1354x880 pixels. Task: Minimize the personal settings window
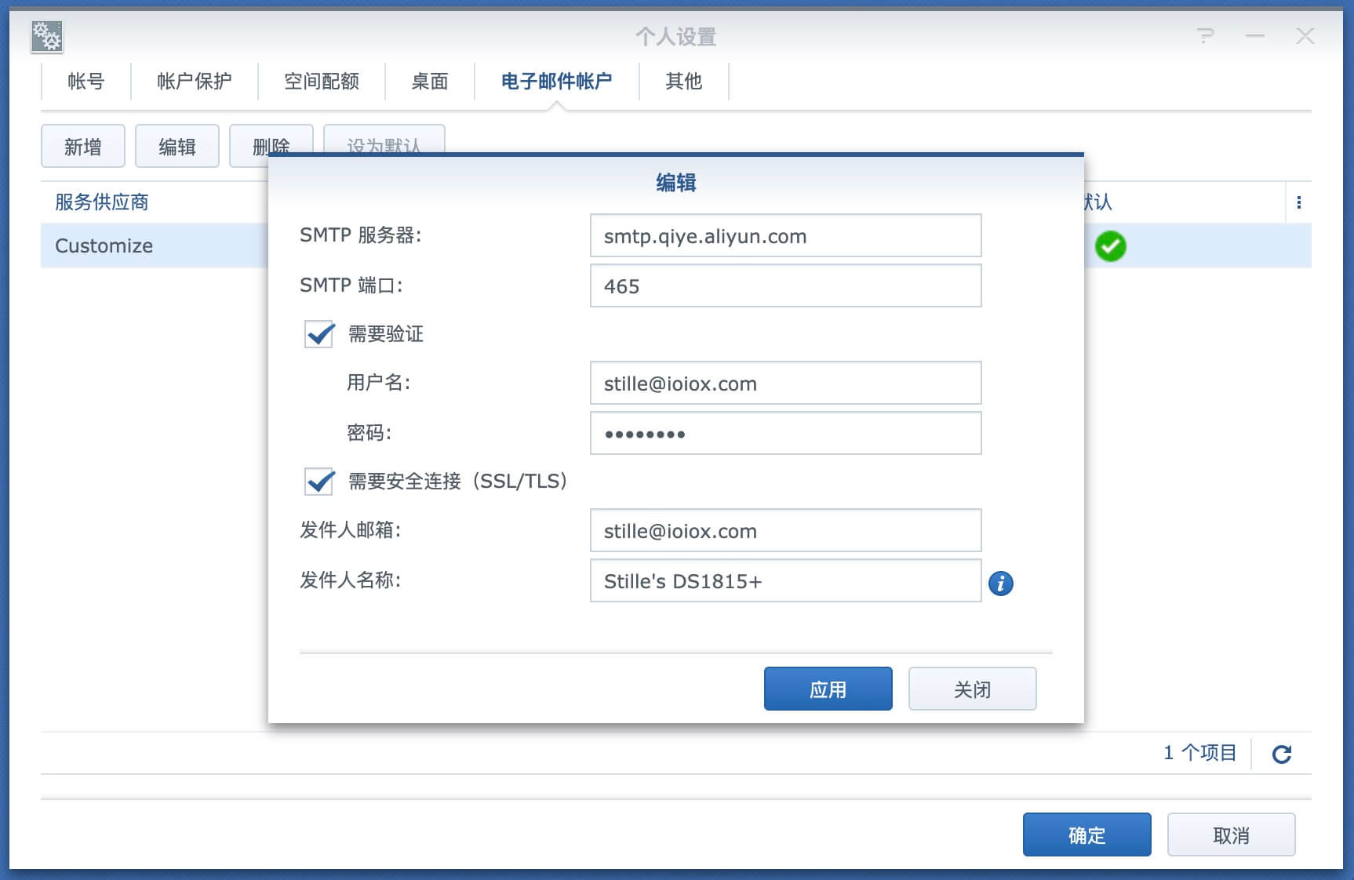pos(1255,36)
